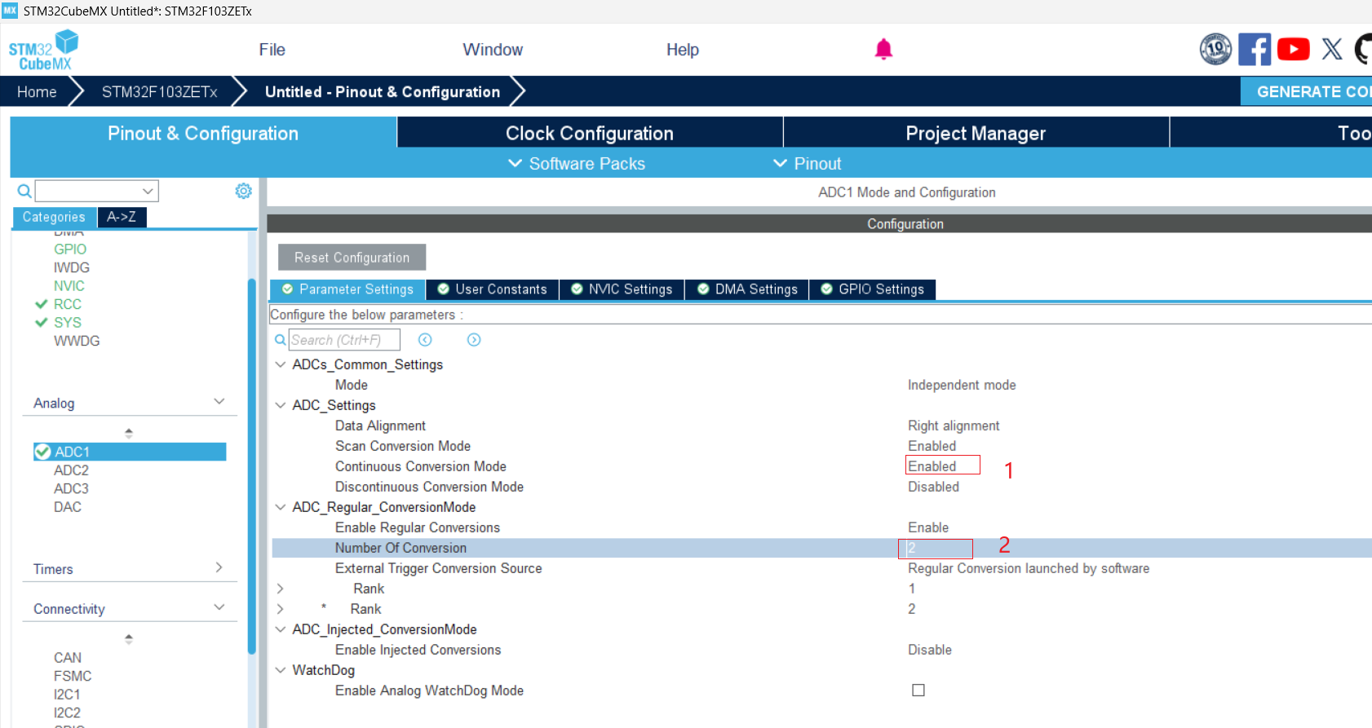Collapse the Analog category

219,402
